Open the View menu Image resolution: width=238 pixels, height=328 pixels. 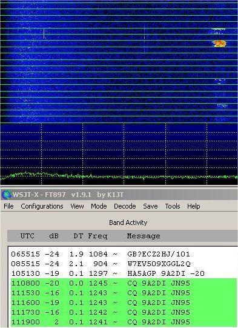click(77, 206)
